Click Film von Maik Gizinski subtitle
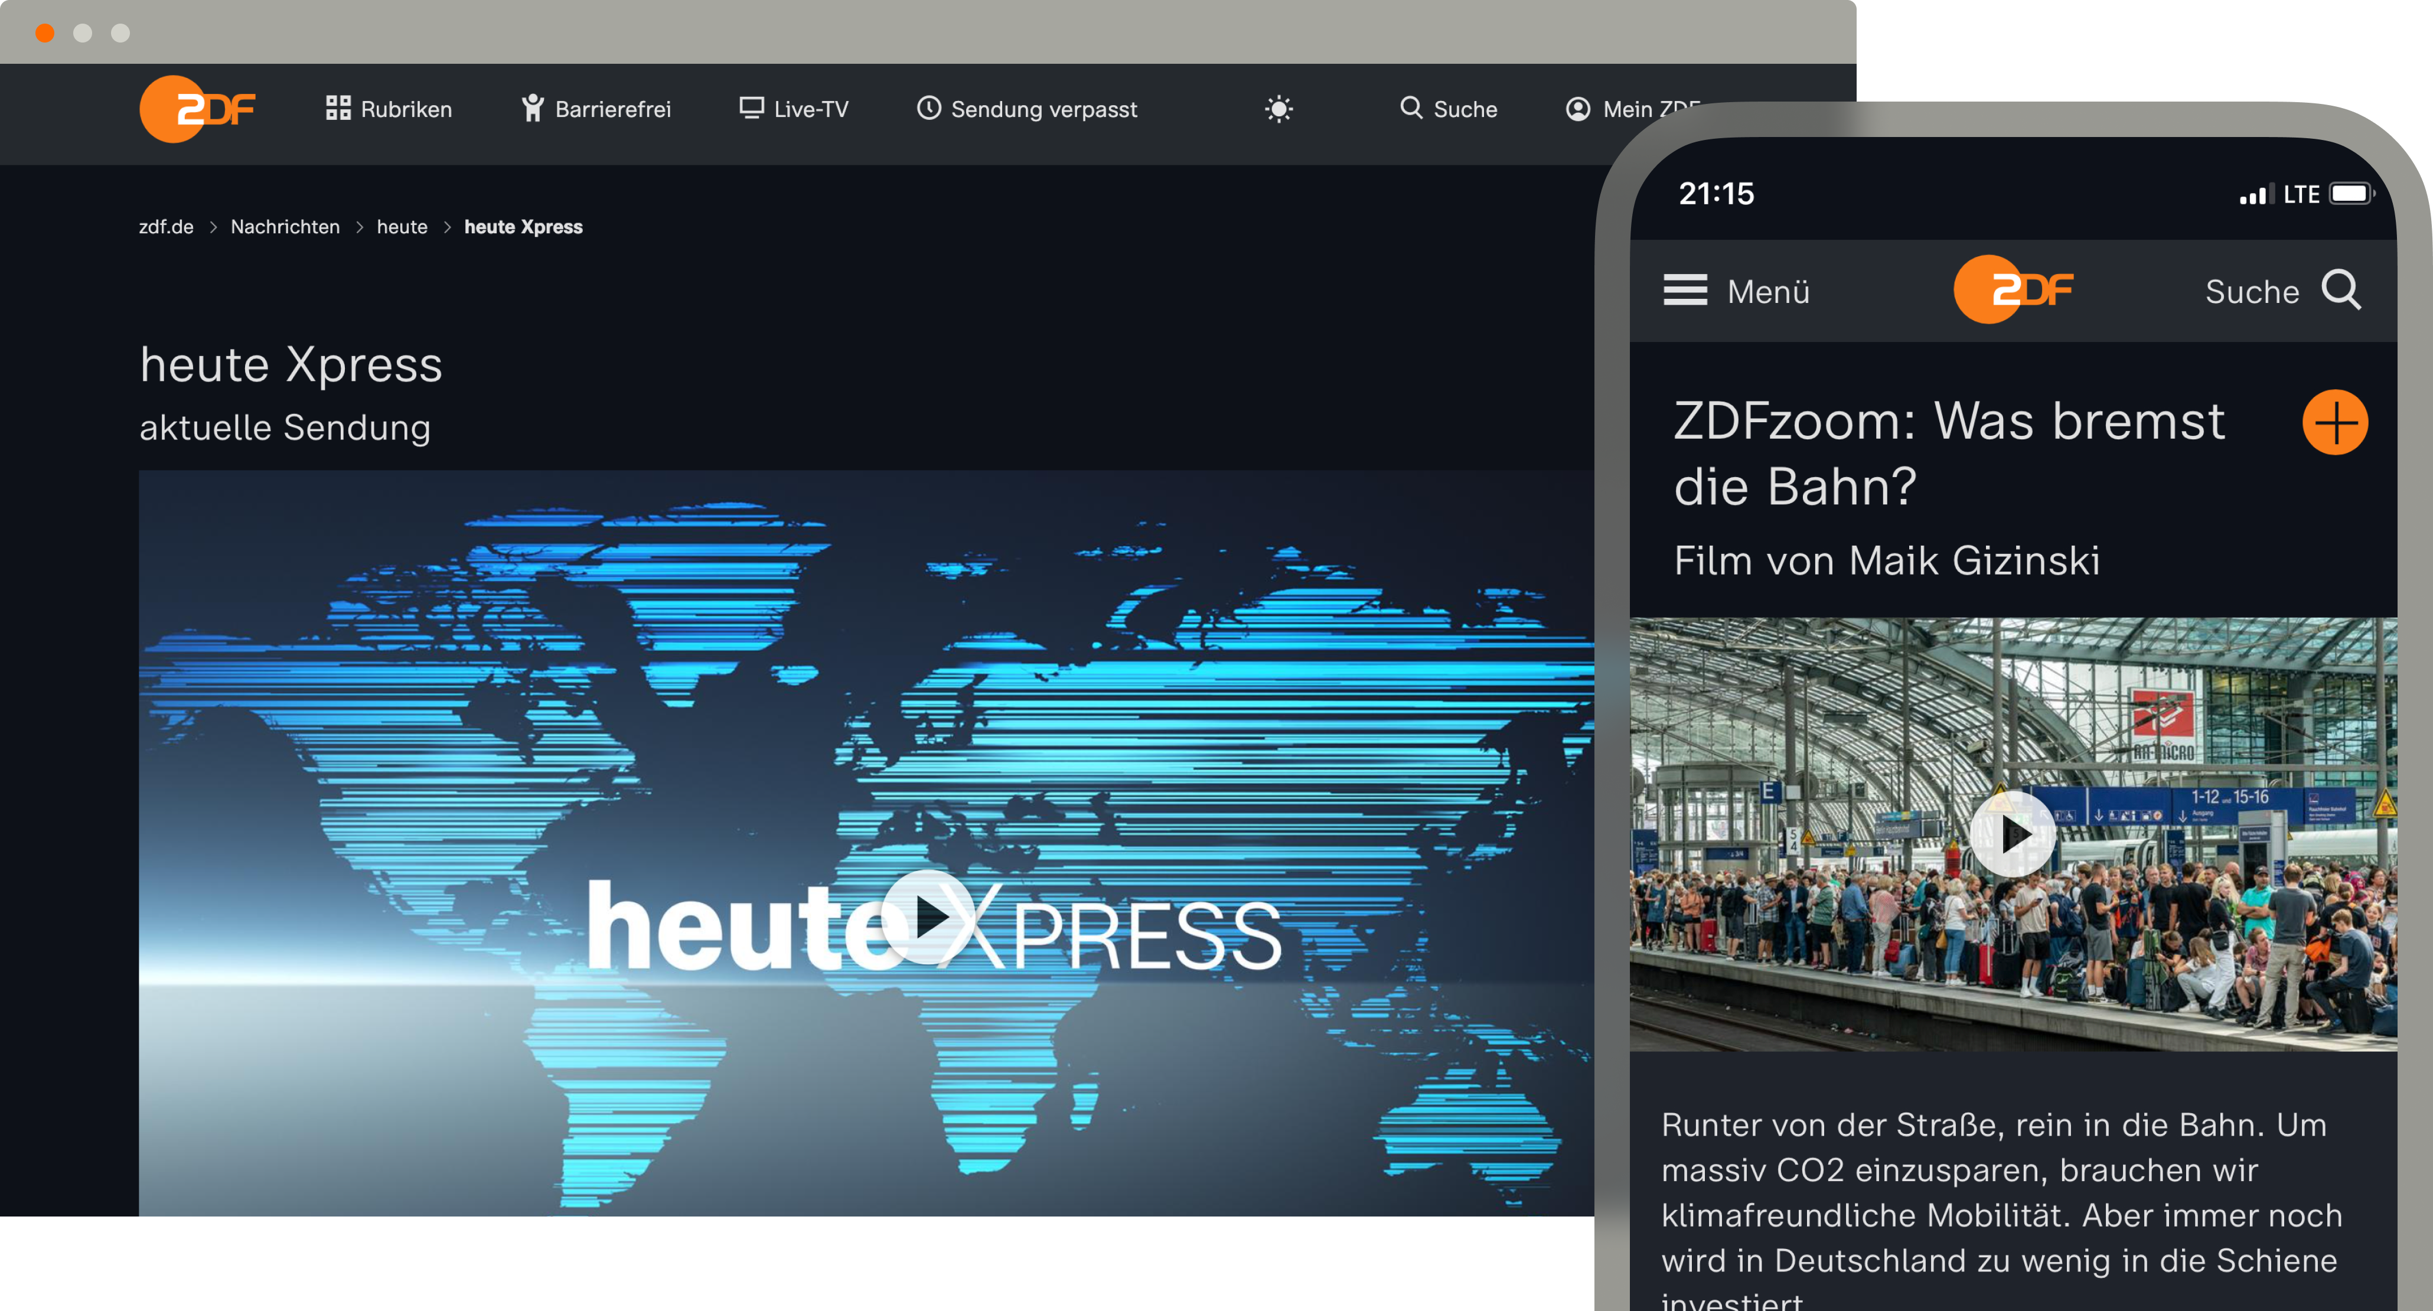Viewport: 2433px width, 1311px height. [x=1887, y=561]
